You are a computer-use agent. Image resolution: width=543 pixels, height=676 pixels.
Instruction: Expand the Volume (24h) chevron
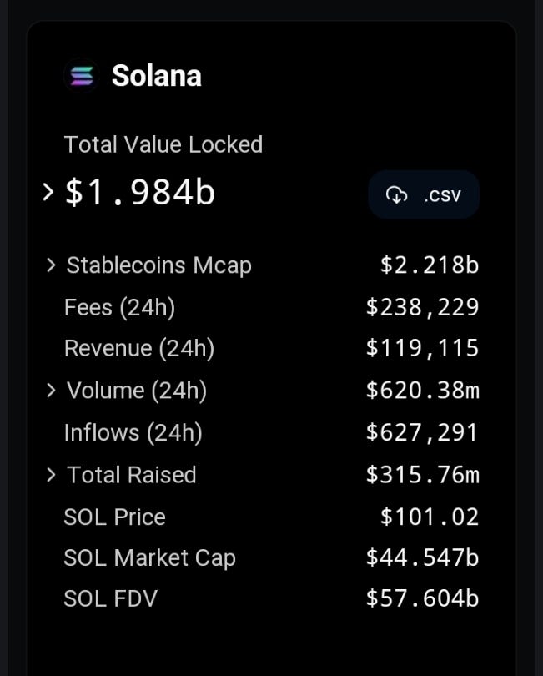51,391
